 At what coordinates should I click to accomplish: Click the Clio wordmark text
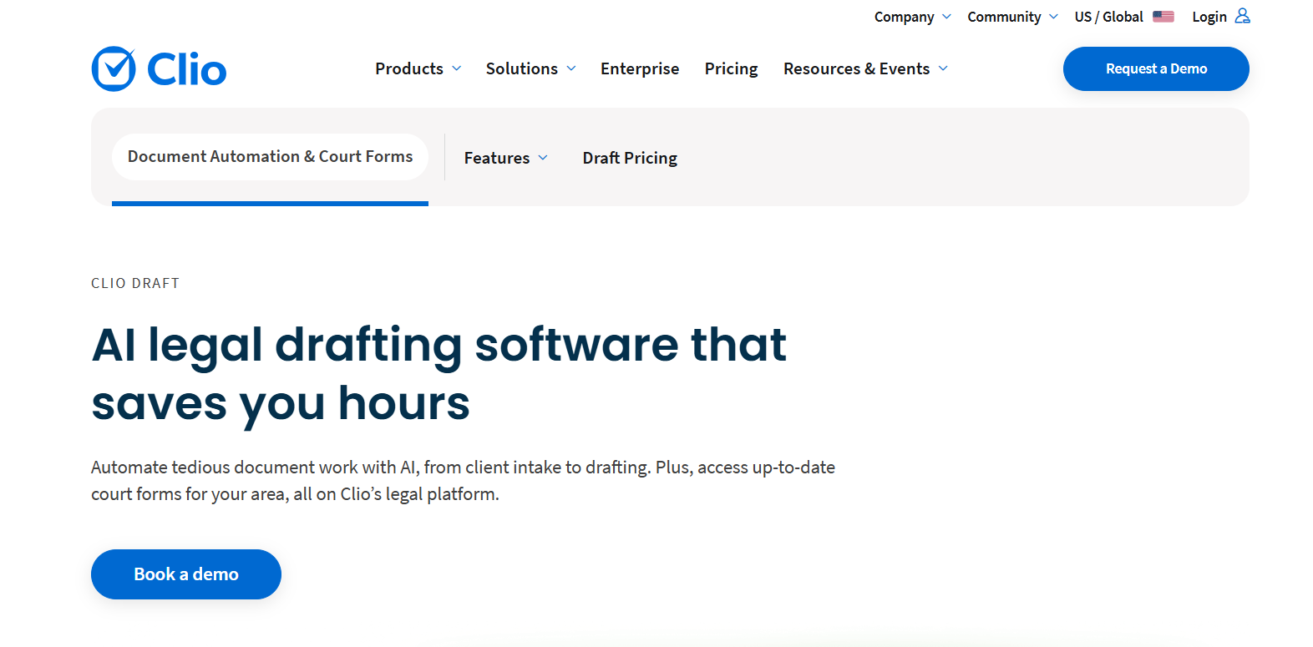tap(186, 69)
